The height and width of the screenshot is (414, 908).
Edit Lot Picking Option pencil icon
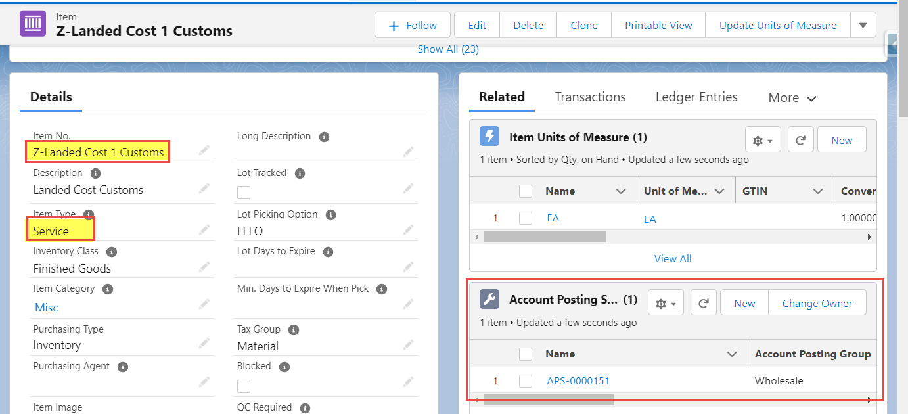(409, 230)
